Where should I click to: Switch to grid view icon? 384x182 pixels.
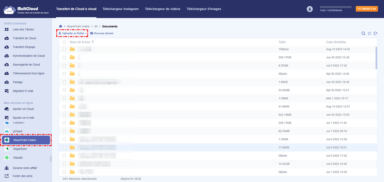pyautogui.click(x=369, y=33)
